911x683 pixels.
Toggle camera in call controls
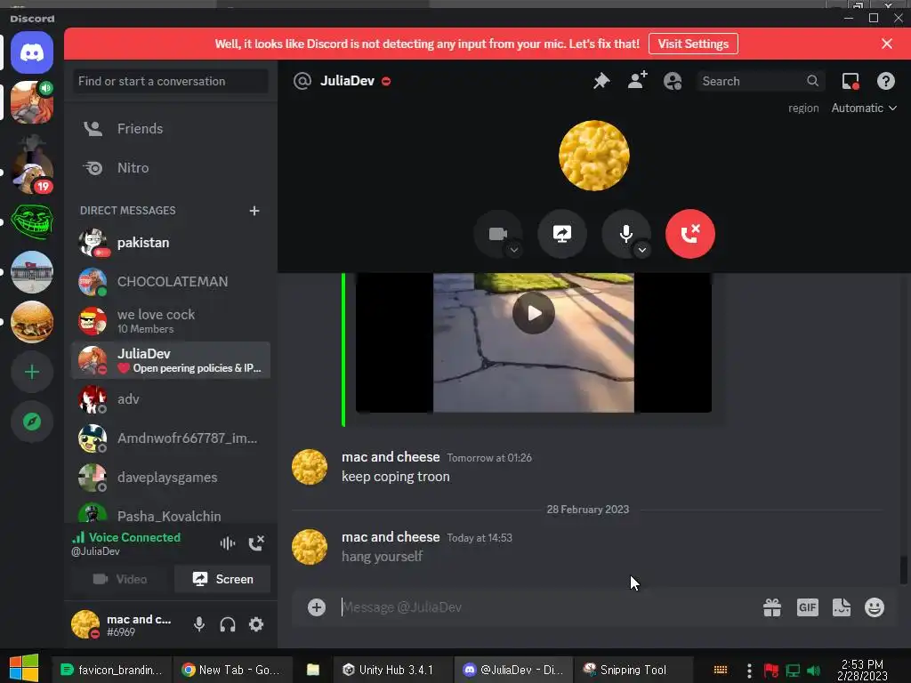click(497, 234)
